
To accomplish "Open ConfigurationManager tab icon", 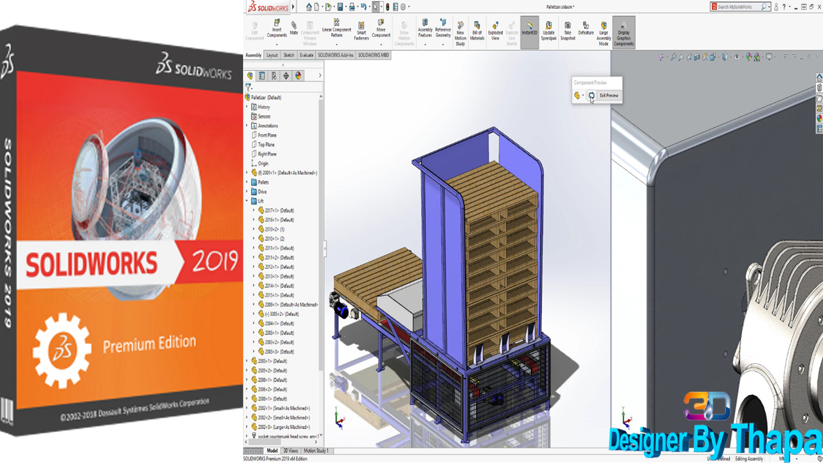I will tap(275, 75).
